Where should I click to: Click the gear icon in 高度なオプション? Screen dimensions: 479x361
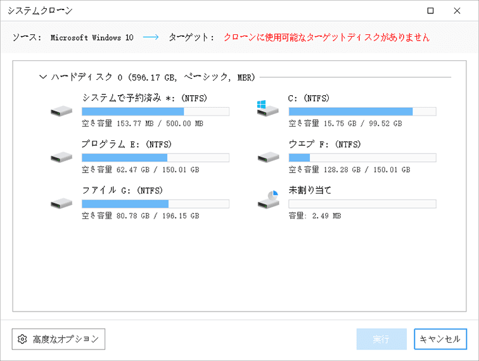[23, 339]
